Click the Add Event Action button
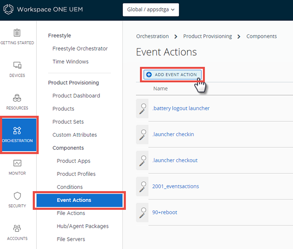The width and height of the screenshot is (293, 249). coord(173,74)
